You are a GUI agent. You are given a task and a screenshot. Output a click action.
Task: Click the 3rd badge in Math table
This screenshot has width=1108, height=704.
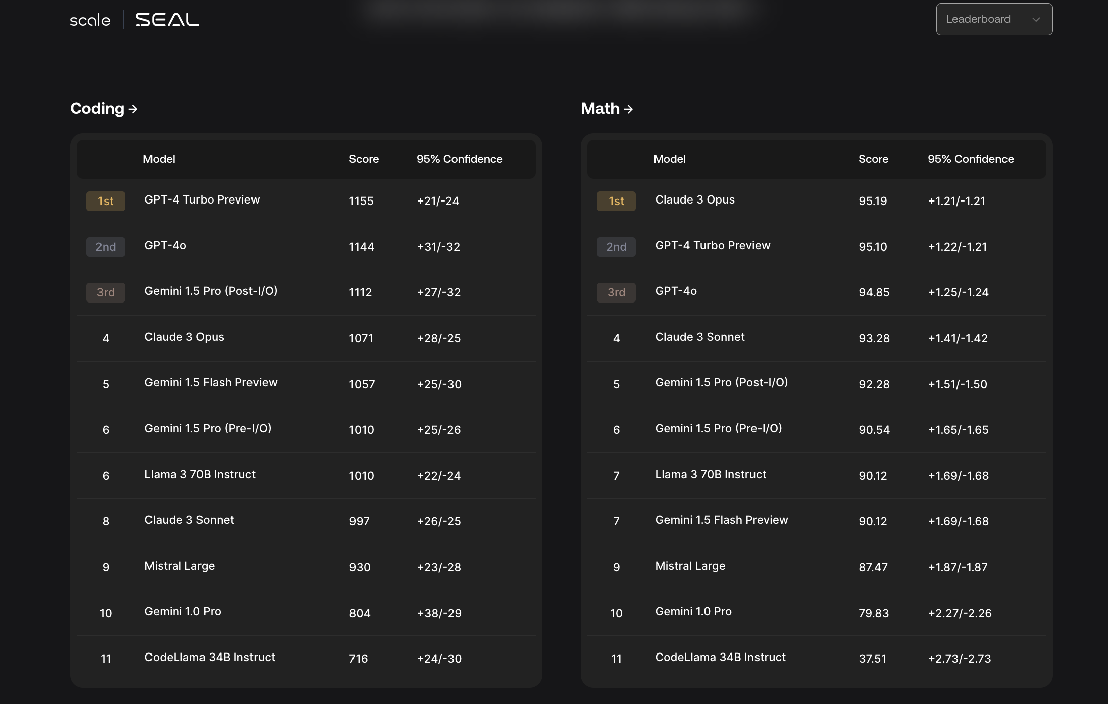616,292
